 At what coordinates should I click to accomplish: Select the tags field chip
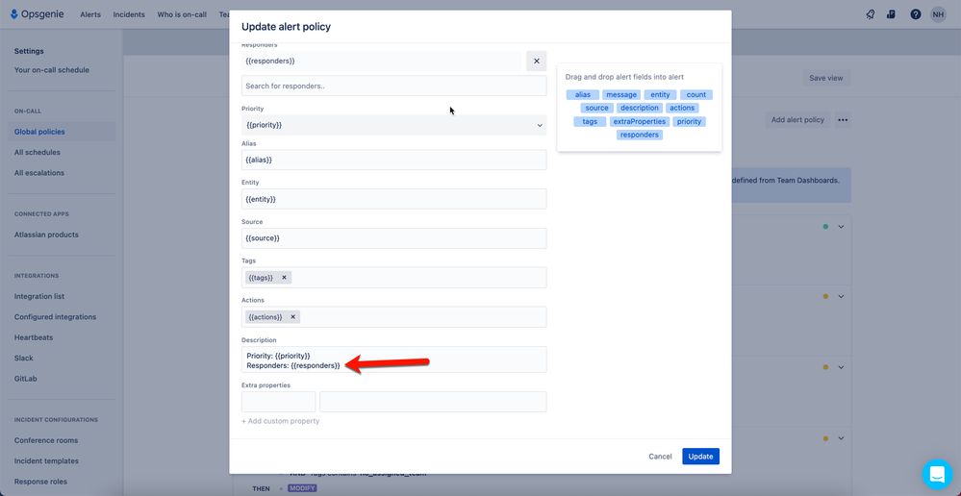590,122
